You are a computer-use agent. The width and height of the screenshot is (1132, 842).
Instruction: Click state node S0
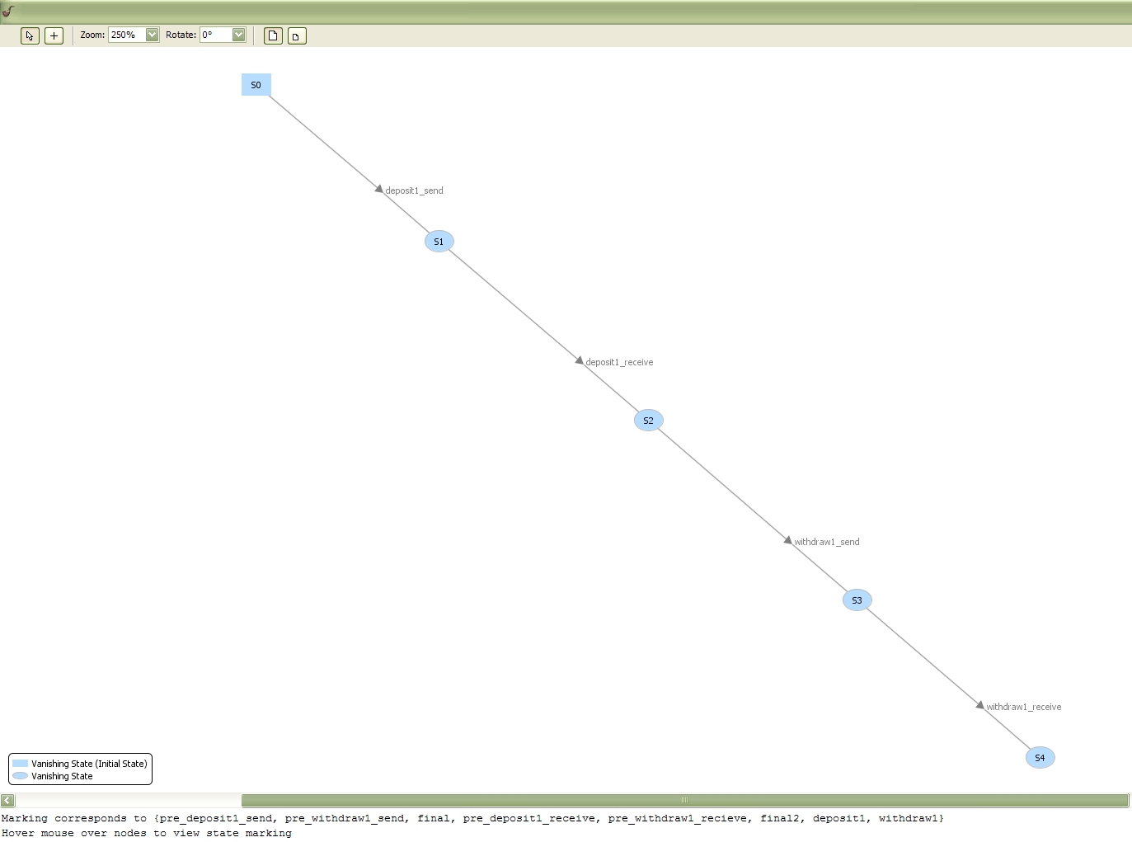coord(256,84)
